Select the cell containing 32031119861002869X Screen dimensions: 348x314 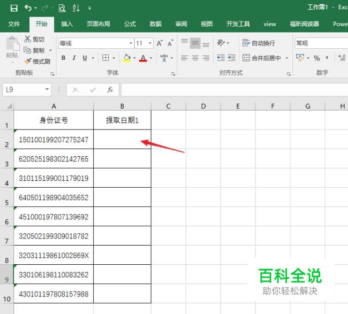click(54, 255)
